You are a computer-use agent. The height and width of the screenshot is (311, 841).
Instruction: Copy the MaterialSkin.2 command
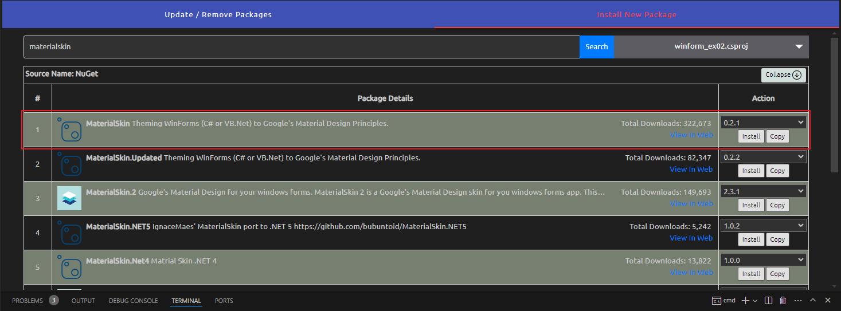point(777,205)
